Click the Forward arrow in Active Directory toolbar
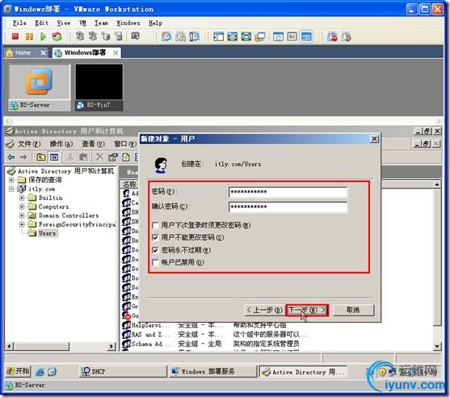 [x=23, y=157]
